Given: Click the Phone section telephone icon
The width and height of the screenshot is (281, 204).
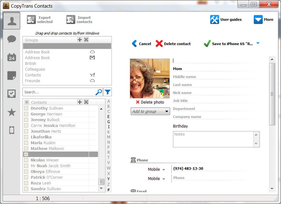Looking at the screenshot, I should point(133,160).
